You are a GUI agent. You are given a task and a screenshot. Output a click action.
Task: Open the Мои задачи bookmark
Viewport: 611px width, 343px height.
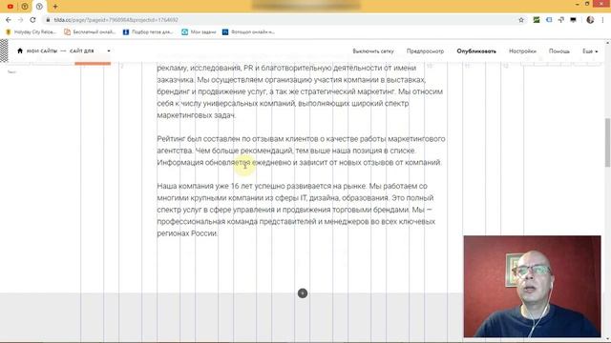[x=200, y=31]
